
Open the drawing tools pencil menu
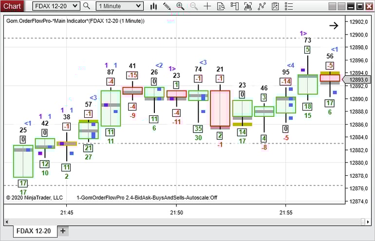pyautogui.click(x=167, y=6)
